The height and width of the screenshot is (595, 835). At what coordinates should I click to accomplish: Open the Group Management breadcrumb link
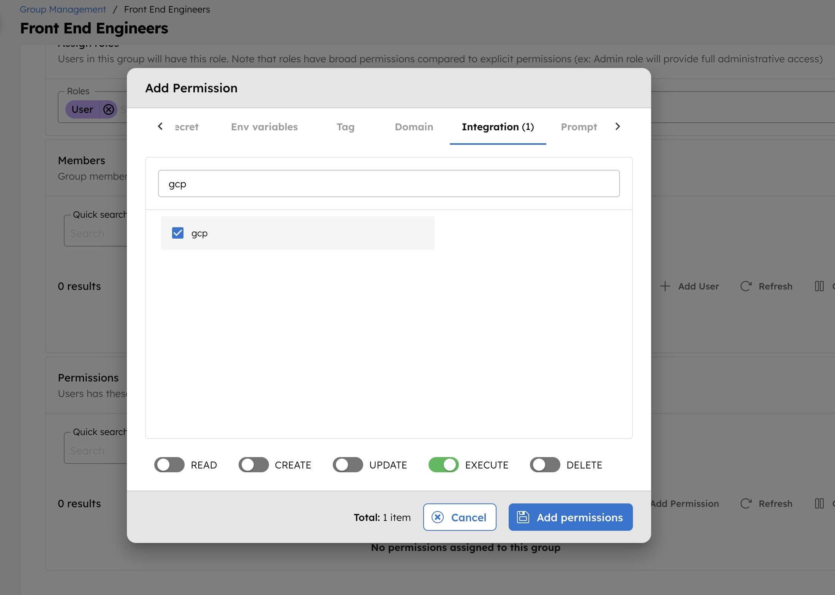tap(62, 9)
